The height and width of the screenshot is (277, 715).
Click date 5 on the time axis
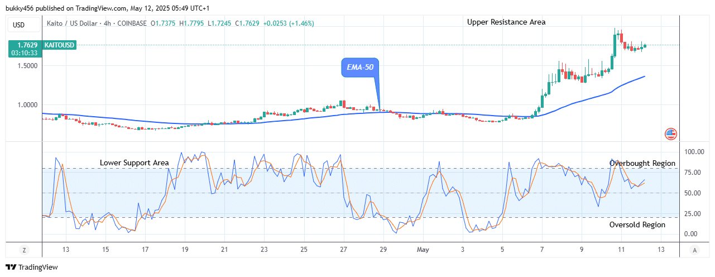[502, 250]
